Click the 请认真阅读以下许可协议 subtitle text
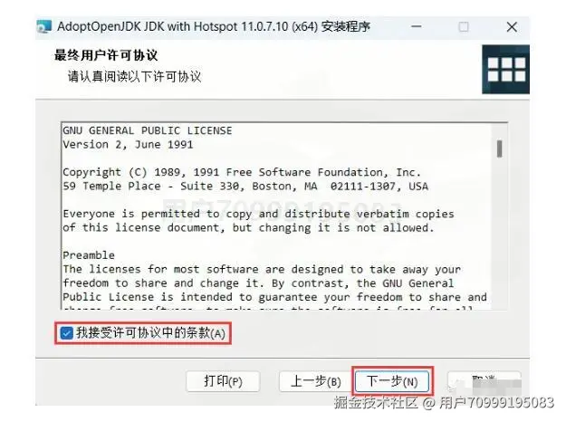Image resolution: width=566 pixels, height=422 pixels. (x=134, y=76)
